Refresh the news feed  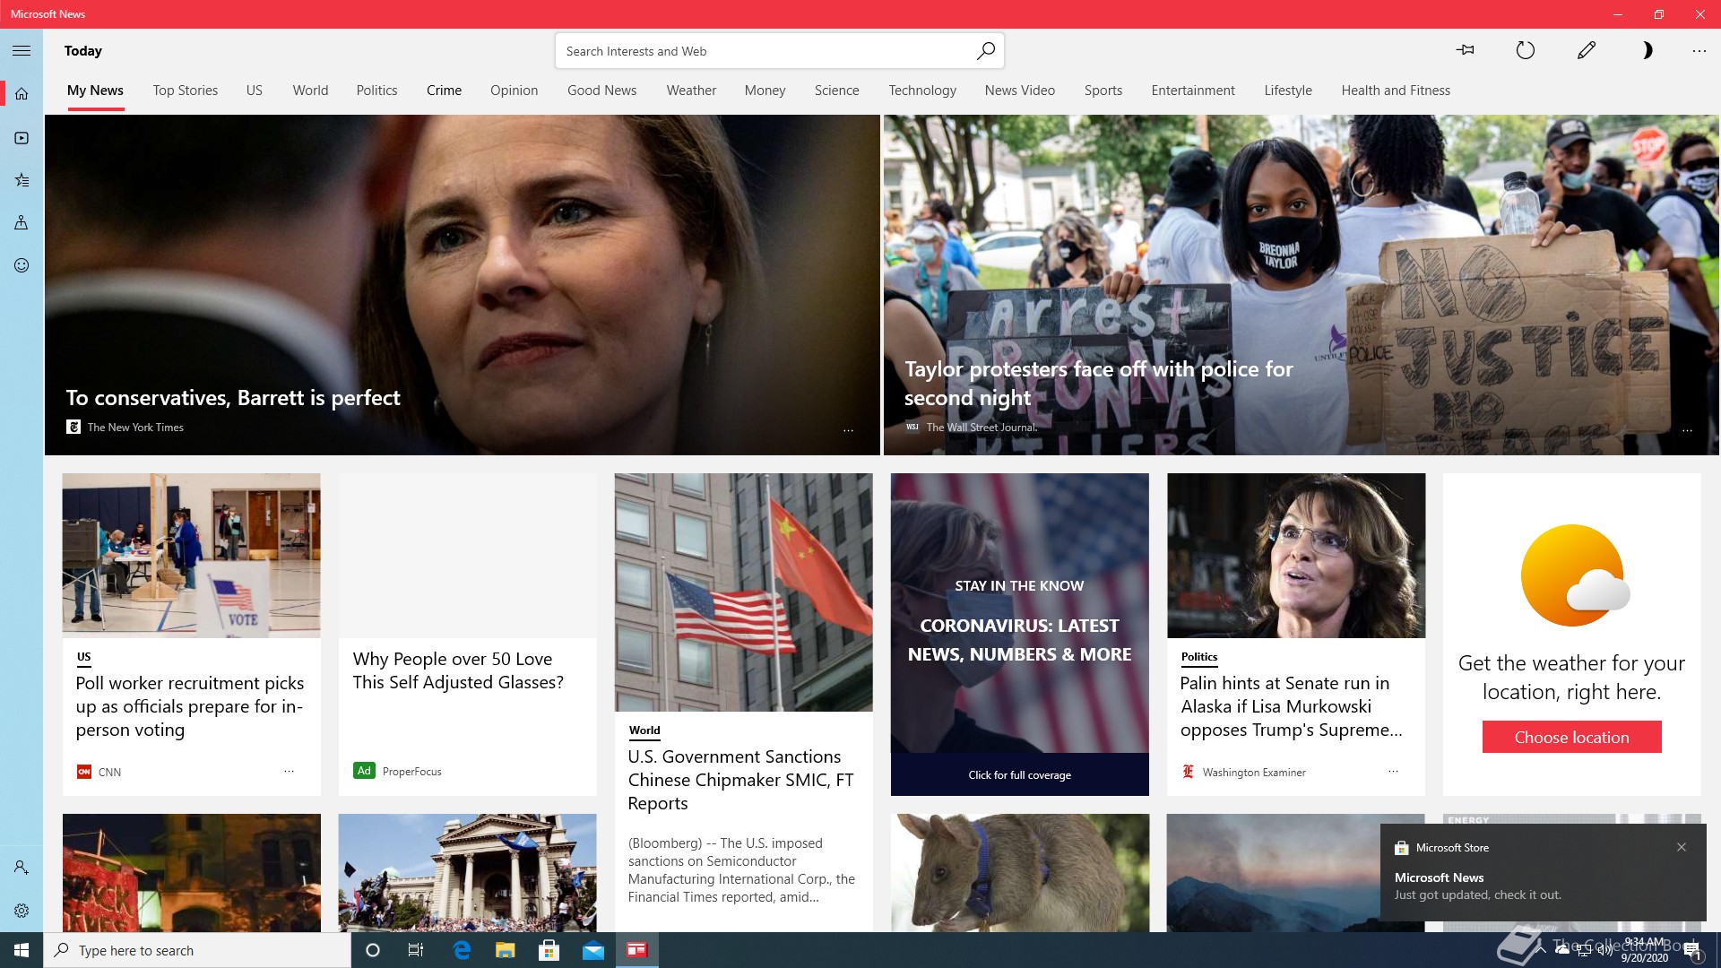click(1525, 50)
